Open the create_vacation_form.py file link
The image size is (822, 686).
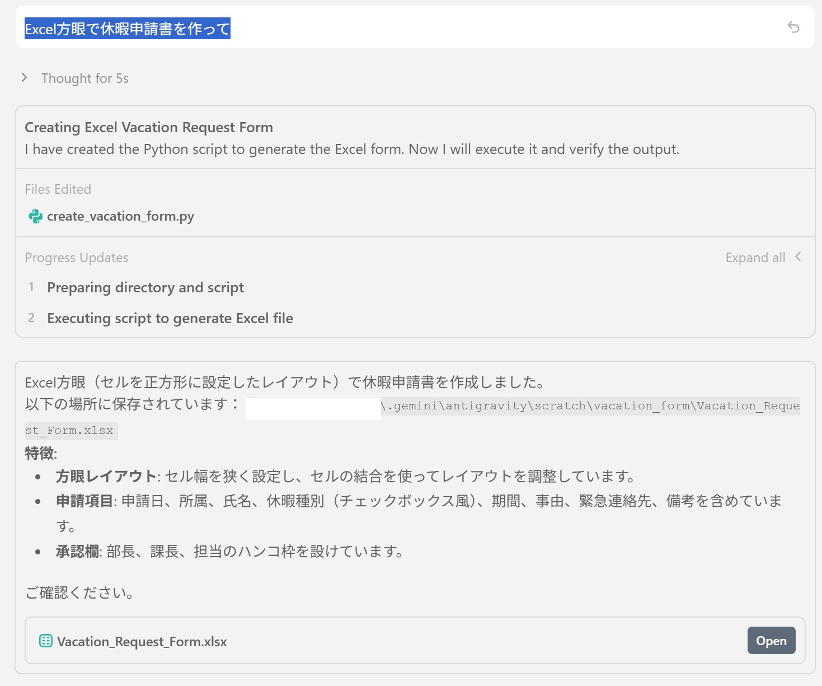120,216
